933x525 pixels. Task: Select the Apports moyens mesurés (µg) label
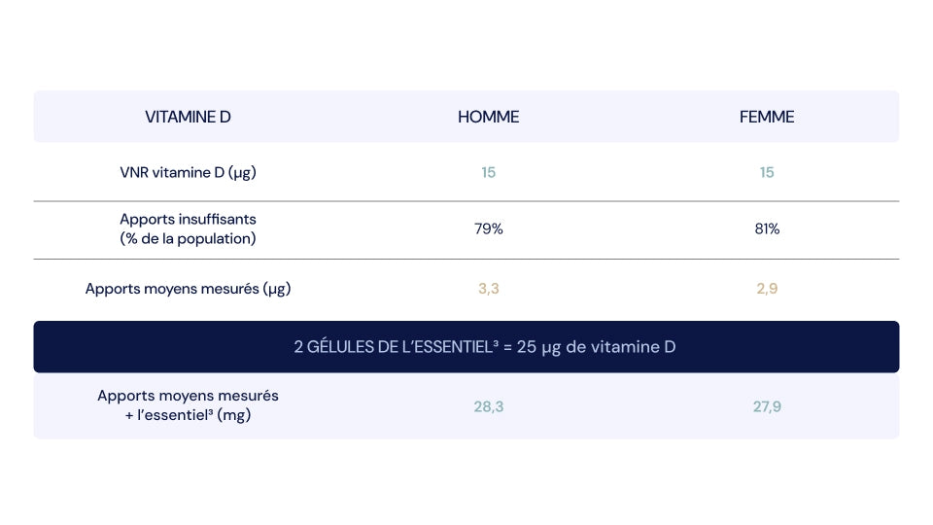click(x=188, y=289)
